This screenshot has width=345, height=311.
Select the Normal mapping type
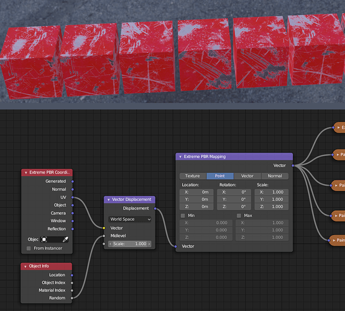pos(275,176)
